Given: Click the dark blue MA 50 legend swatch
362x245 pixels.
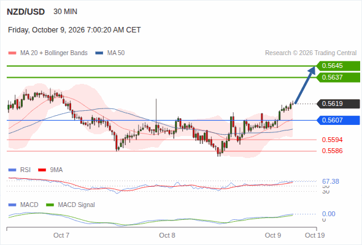Looking at the screenshot, I should 99,53.
